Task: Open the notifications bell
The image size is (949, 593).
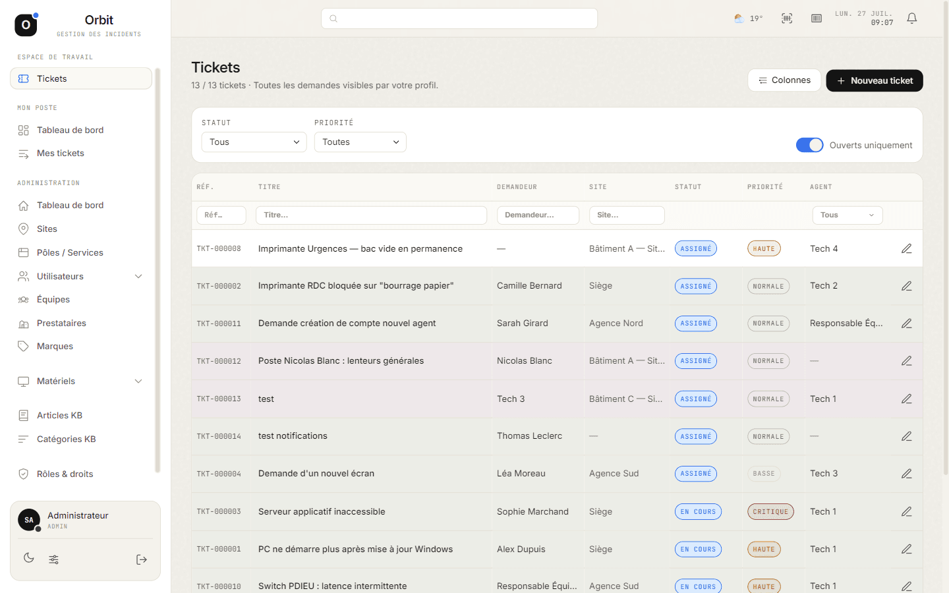Action: tap(912, 18)
